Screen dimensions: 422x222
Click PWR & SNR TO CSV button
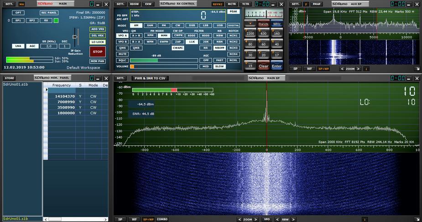(x=150, y=78)
